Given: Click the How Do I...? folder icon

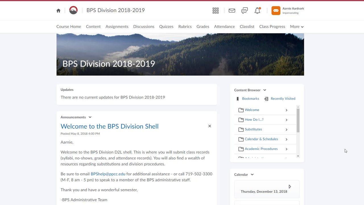Looking at the screenshot, I should point(241,120).
